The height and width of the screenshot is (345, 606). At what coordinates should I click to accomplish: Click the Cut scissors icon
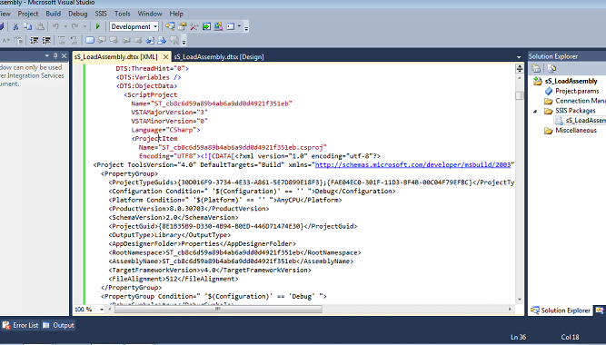click(15, 26)
